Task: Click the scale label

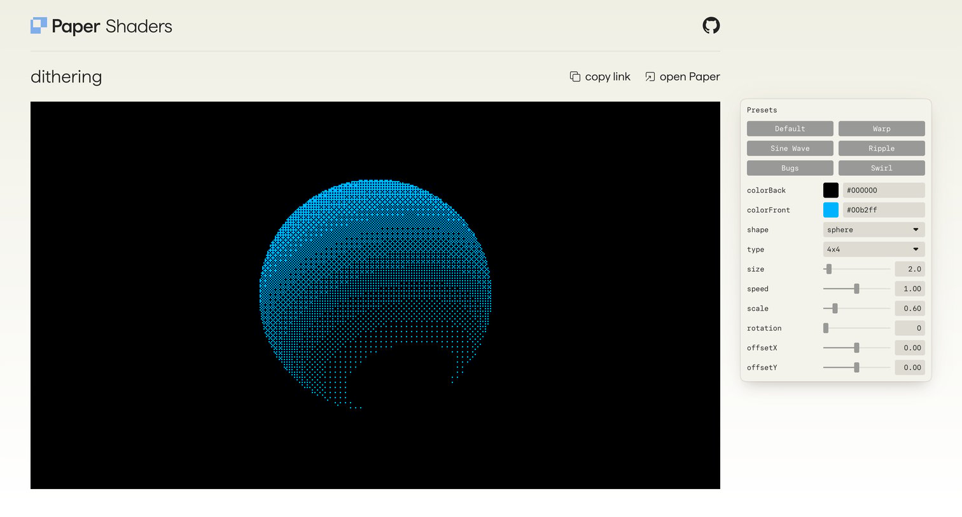Action: (x=757, y=308)
